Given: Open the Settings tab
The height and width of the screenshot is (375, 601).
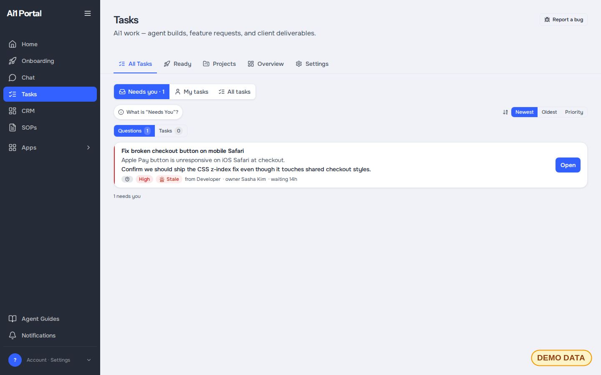Looking at the screenshot, I should click(312, 64).
